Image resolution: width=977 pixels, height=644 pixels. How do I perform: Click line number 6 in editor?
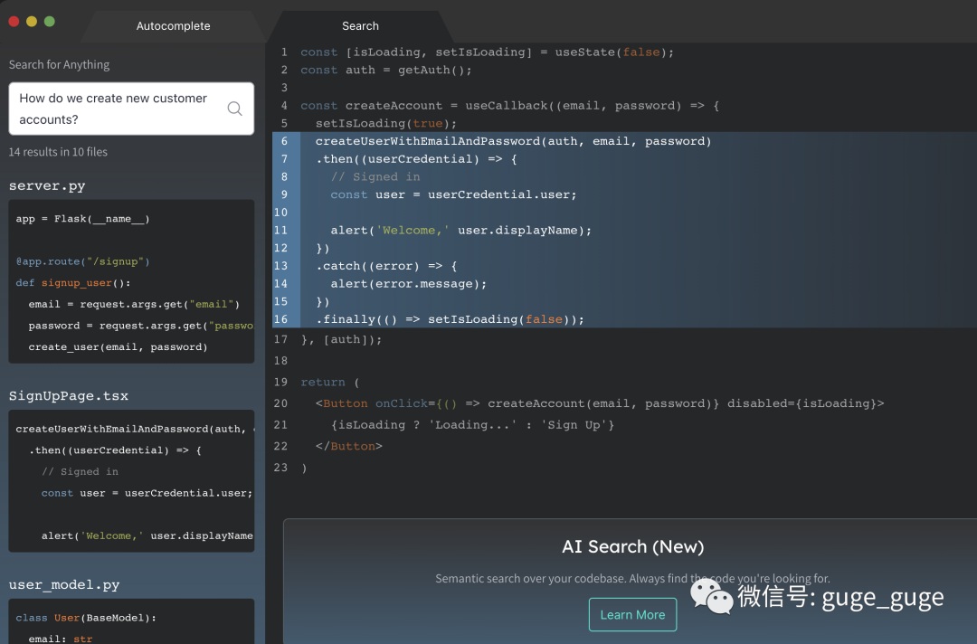(x=284, y=141)
